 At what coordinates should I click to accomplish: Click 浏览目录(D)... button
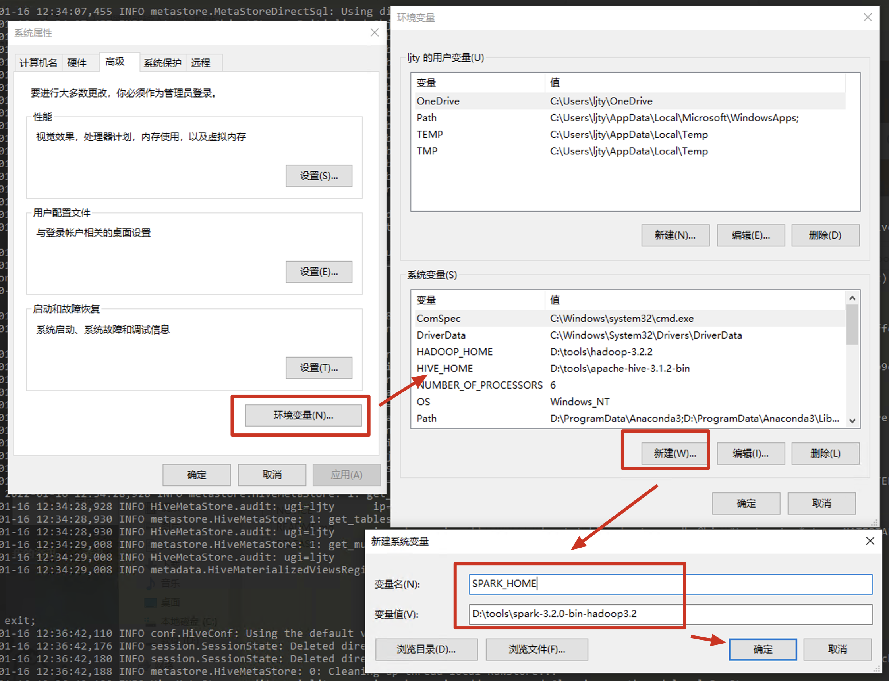[427, 650]
